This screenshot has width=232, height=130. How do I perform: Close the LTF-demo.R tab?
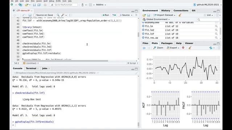(32, 10)
